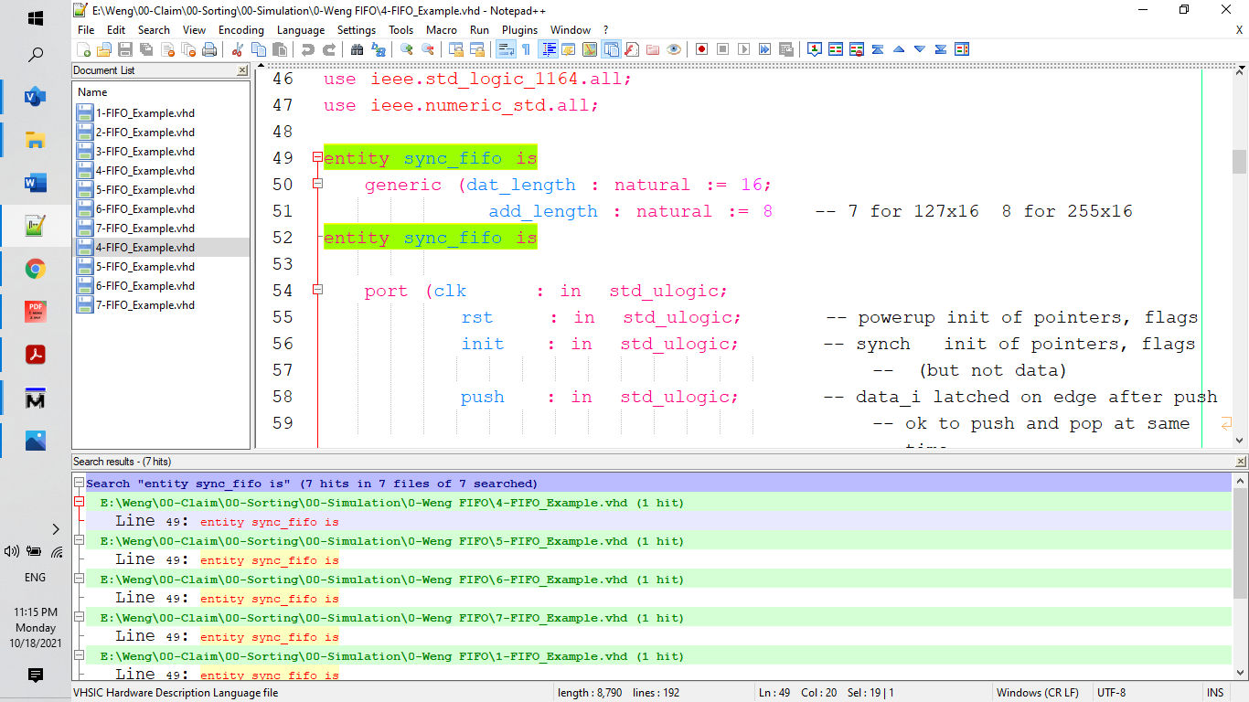Screen dimensions: 1249x702
Task: Collapse the 5-FIFO_Example.vhd search hit group
Action: (80, 541)
